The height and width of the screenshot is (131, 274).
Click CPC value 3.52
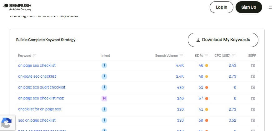(x=232, y=120)
